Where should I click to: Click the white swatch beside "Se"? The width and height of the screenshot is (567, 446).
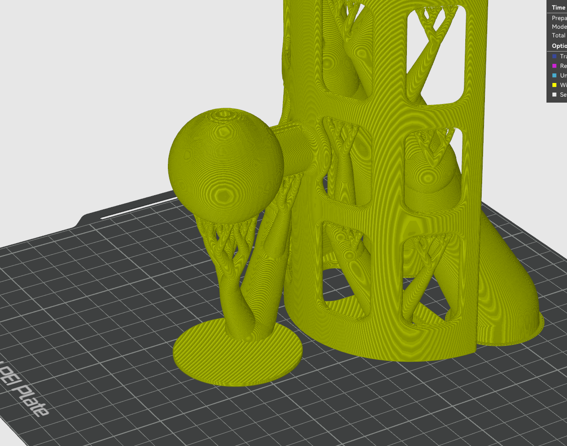point(554,94)
